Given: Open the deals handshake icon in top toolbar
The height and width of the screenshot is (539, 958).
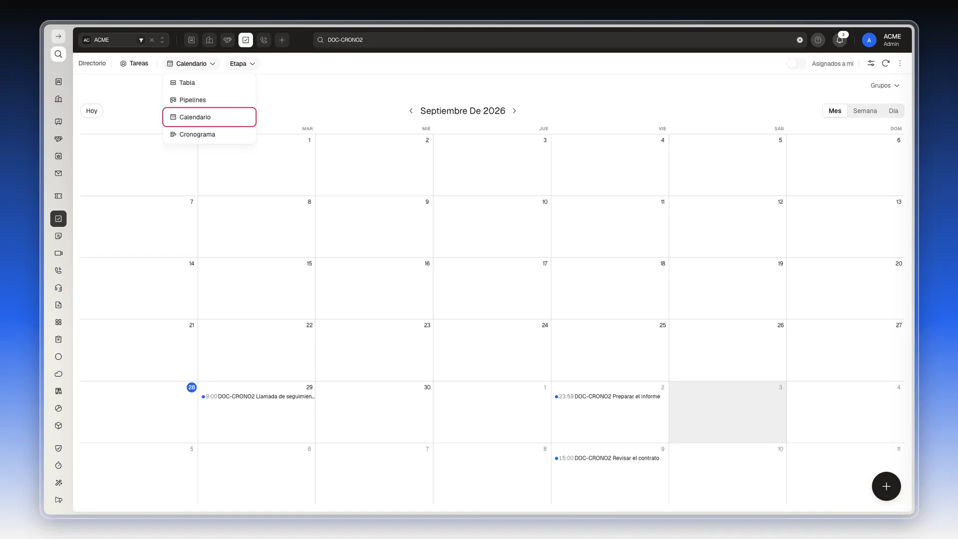Looking at the screenshot, I should point(228,40).
